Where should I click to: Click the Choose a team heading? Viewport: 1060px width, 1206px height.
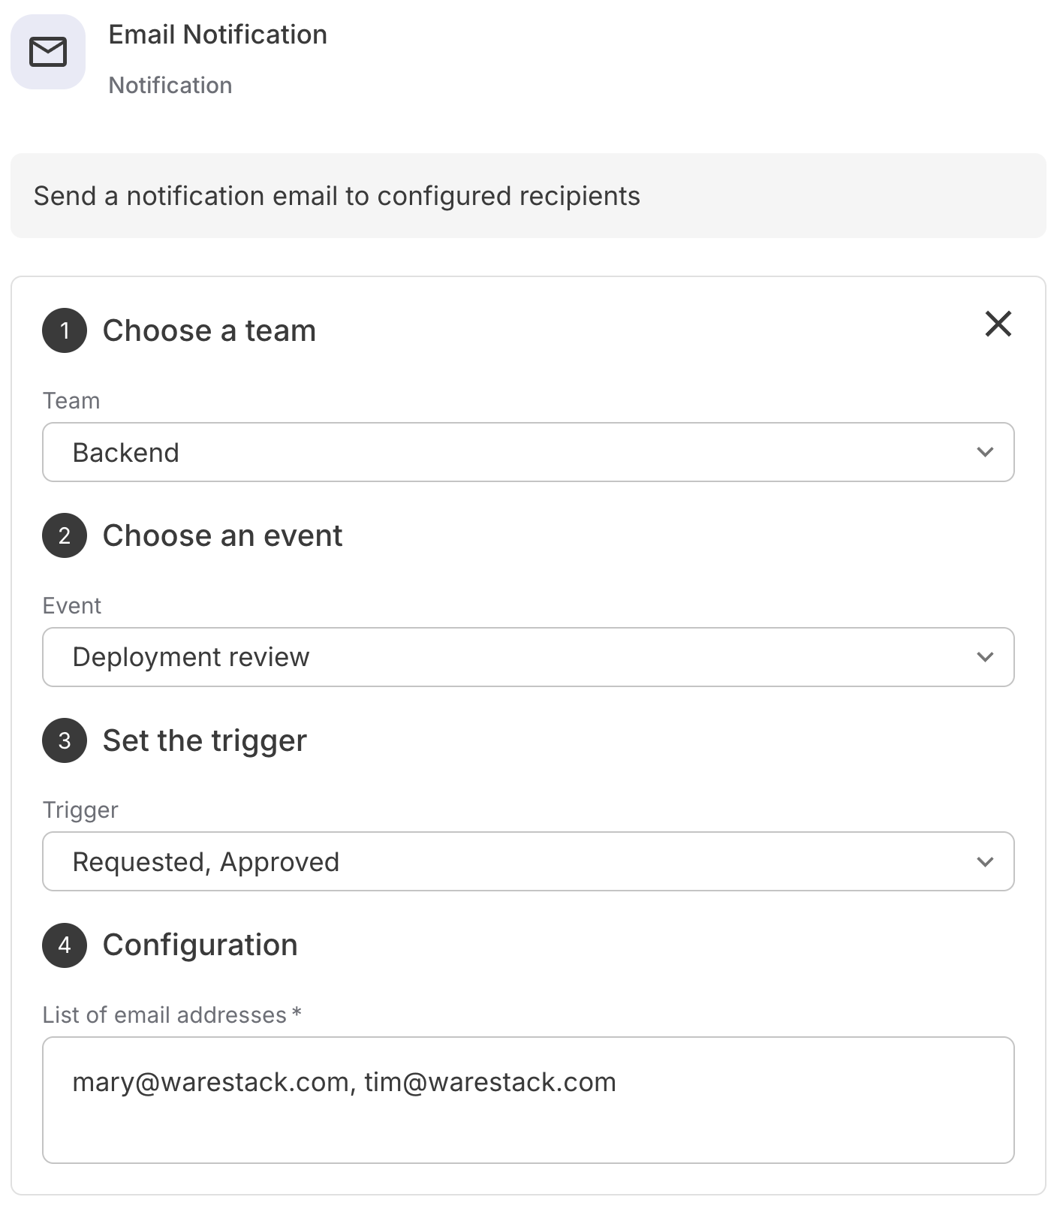(209, 330)
